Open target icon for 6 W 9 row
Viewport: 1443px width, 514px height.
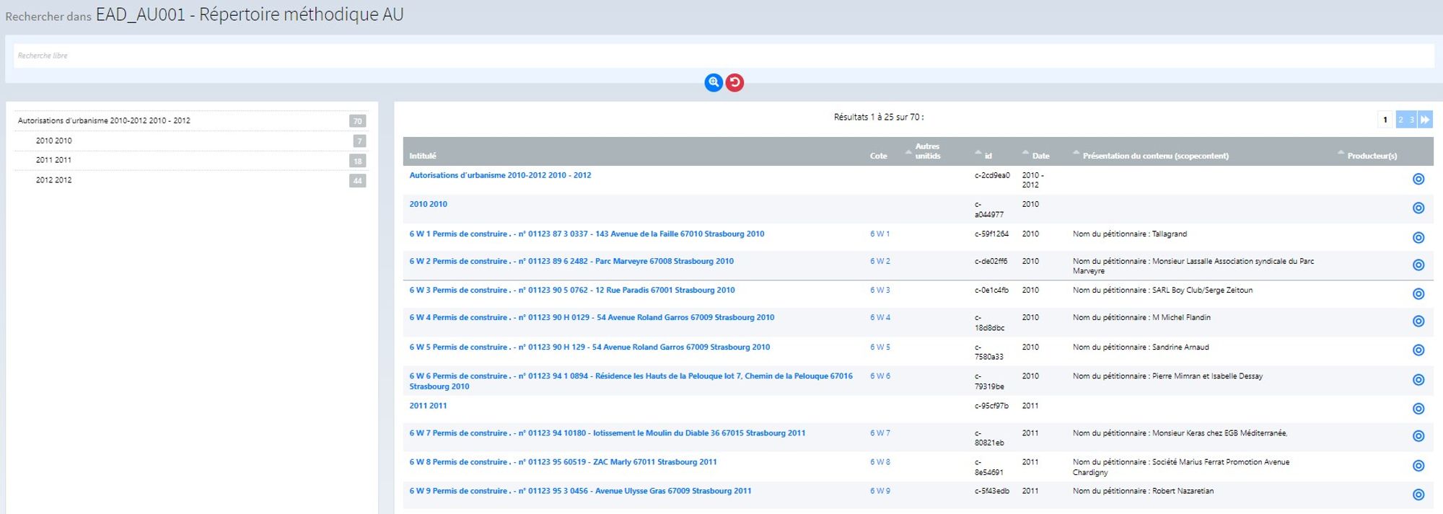1418,495
